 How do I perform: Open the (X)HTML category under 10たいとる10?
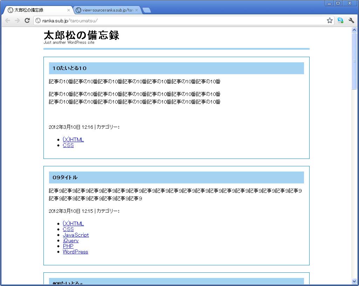[73, 140]
